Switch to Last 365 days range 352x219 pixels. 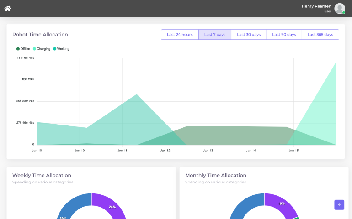pyautogui.click(x=320, y=35)
